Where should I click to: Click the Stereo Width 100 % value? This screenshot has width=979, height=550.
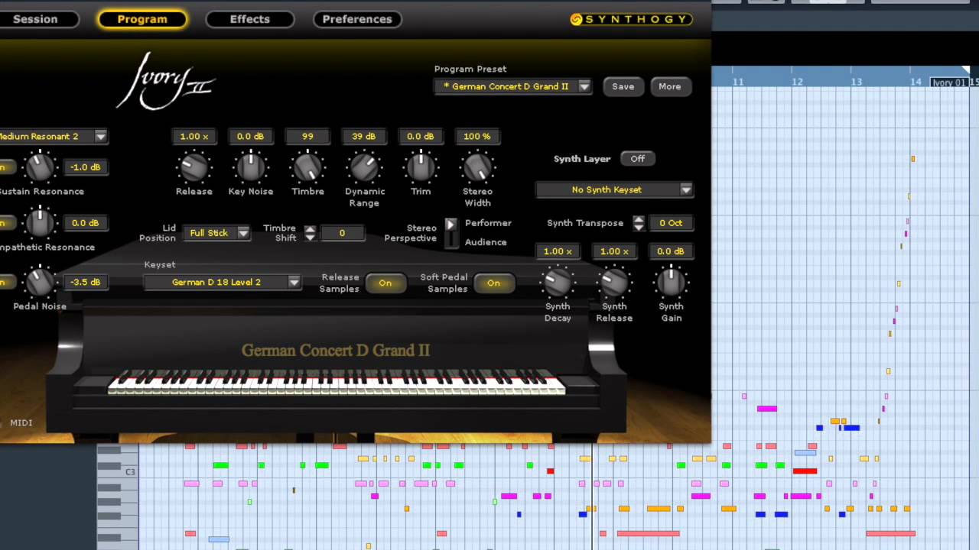click(x=476, y=136)
